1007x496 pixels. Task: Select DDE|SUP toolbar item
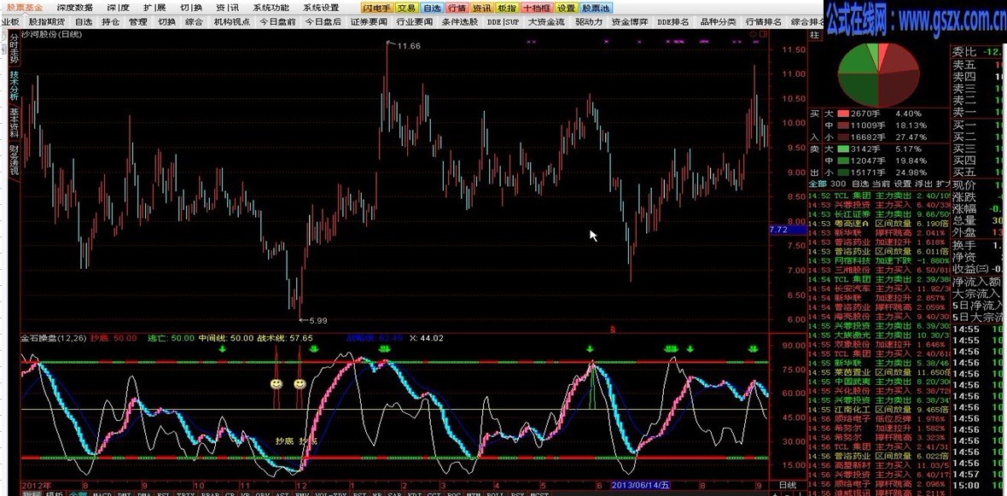[x=503, y=22]
